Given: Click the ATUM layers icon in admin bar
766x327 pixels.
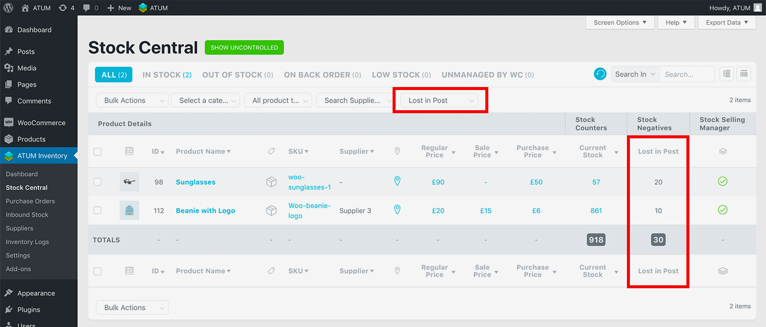Looking at the screenshot, I should [x=143, y=8].
